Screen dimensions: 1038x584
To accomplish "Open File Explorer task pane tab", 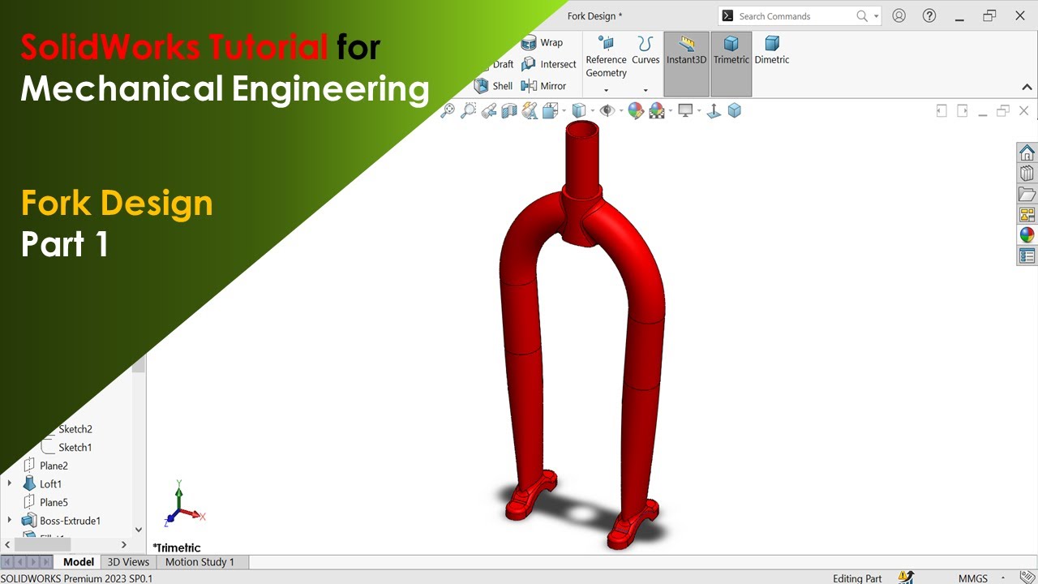I will (x=1027, y=194).
